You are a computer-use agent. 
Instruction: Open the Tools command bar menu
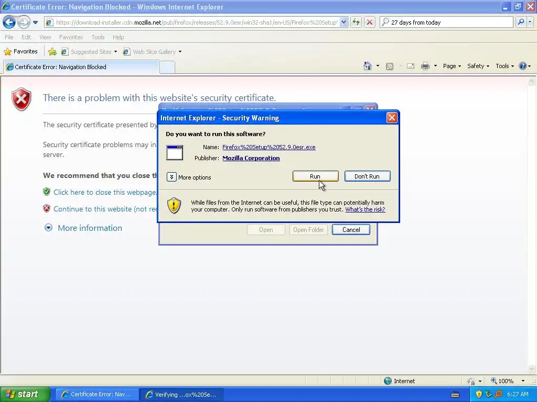click(x=505, y=66)
